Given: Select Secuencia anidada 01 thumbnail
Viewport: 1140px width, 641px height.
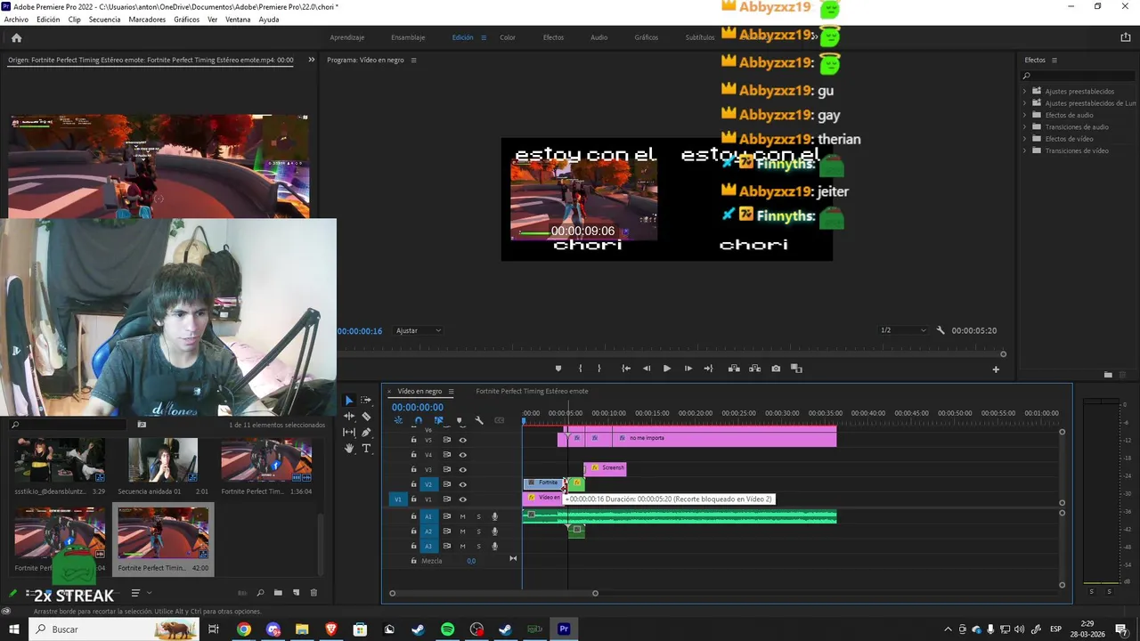Looking at the screenshot, I should 163,460.
